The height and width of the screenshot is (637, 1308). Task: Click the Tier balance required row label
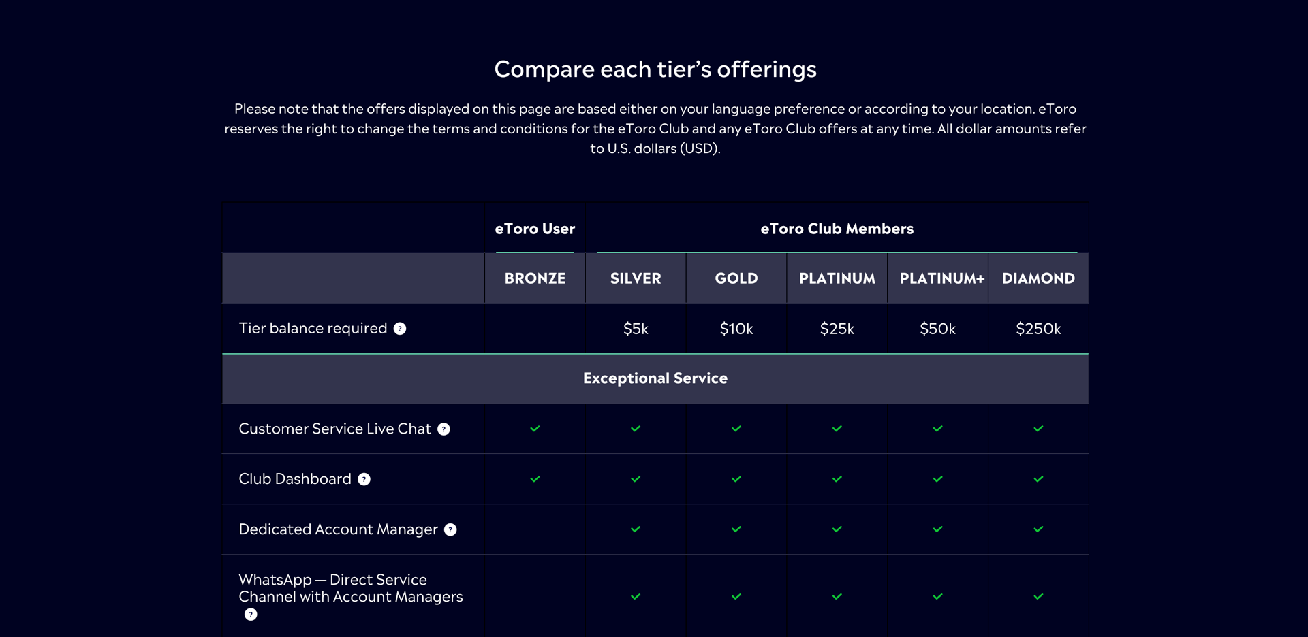[313, 329]
